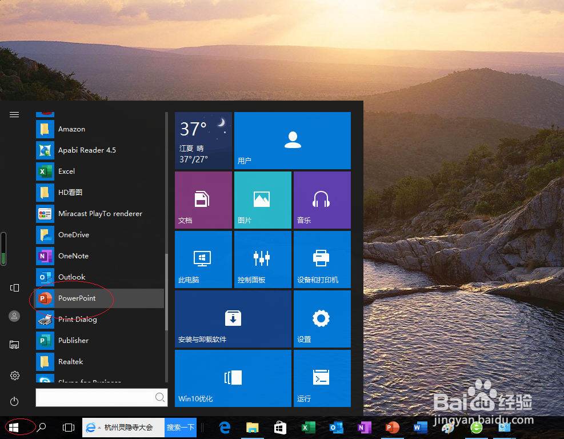Open the 设置 tile
The width and height of the screenshot is (564, 439).
pyautogui.click(x=322, y=319)
